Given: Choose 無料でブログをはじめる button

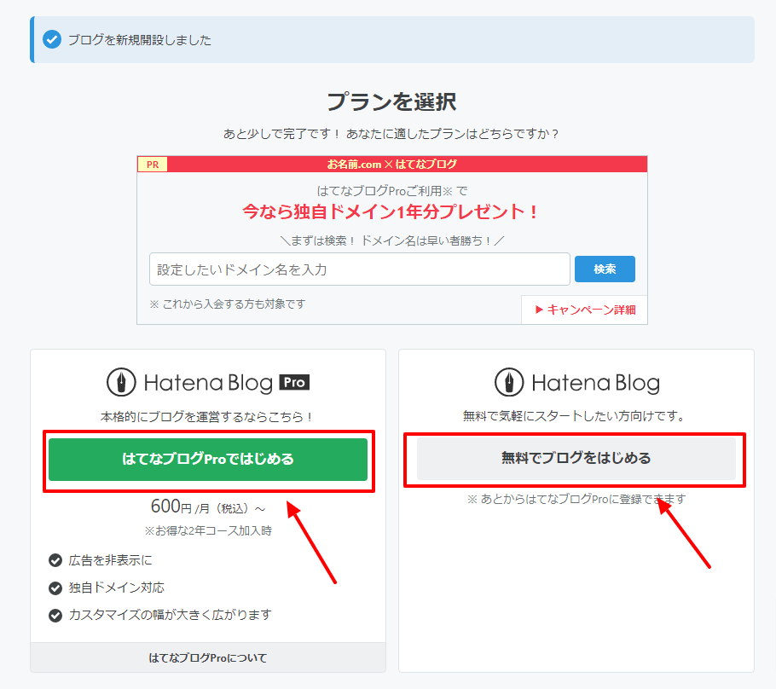Looking at the screenshot, I should (576, 459).
